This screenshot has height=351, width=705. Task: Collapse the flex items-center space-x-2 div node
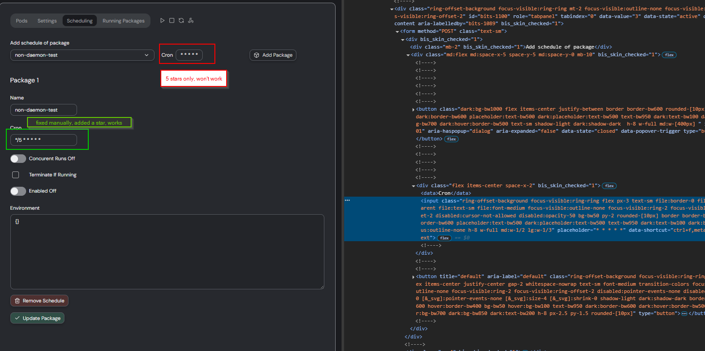point(414,186)
